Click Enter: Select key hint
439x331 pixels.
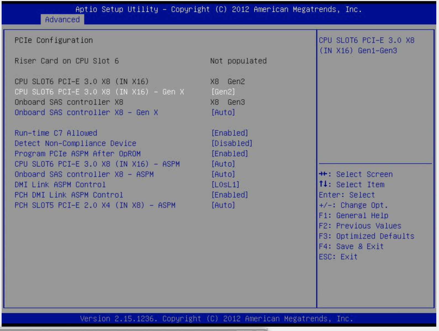click(x=347, y=195)
